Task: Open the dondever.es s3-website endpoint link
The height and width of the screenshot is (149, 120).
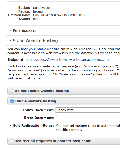Action: [67, 60]
